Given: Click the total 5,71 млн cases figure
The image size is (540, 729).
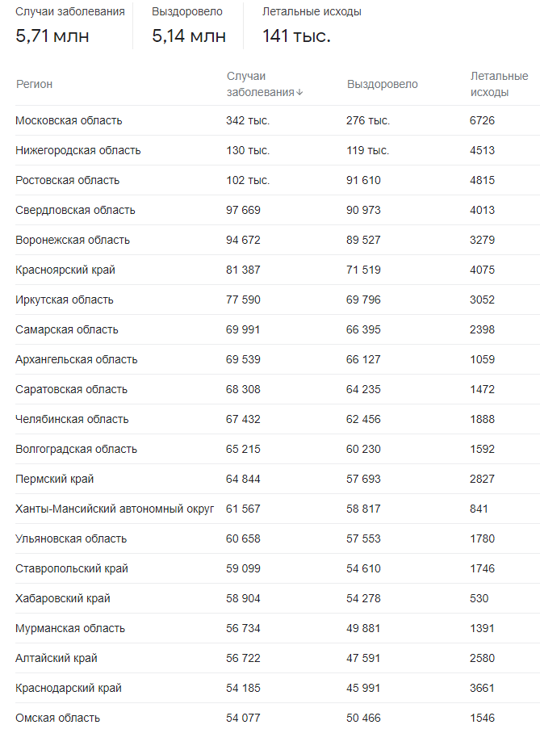Looking at the screenshot, I should [52, 36].
